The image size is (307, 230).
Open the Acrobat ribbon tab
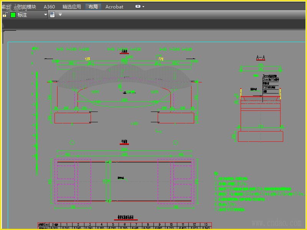click(114, 7)
